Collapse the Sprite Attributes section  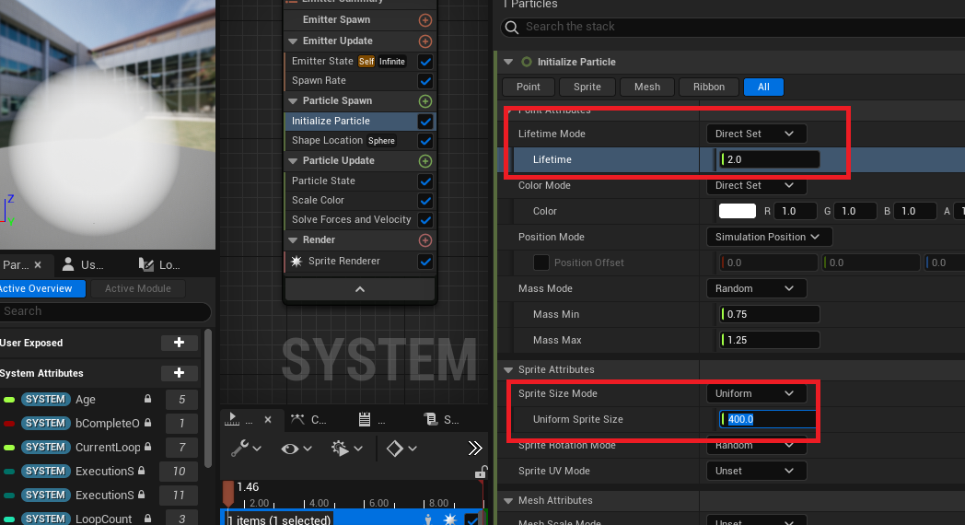click(508, 370)
